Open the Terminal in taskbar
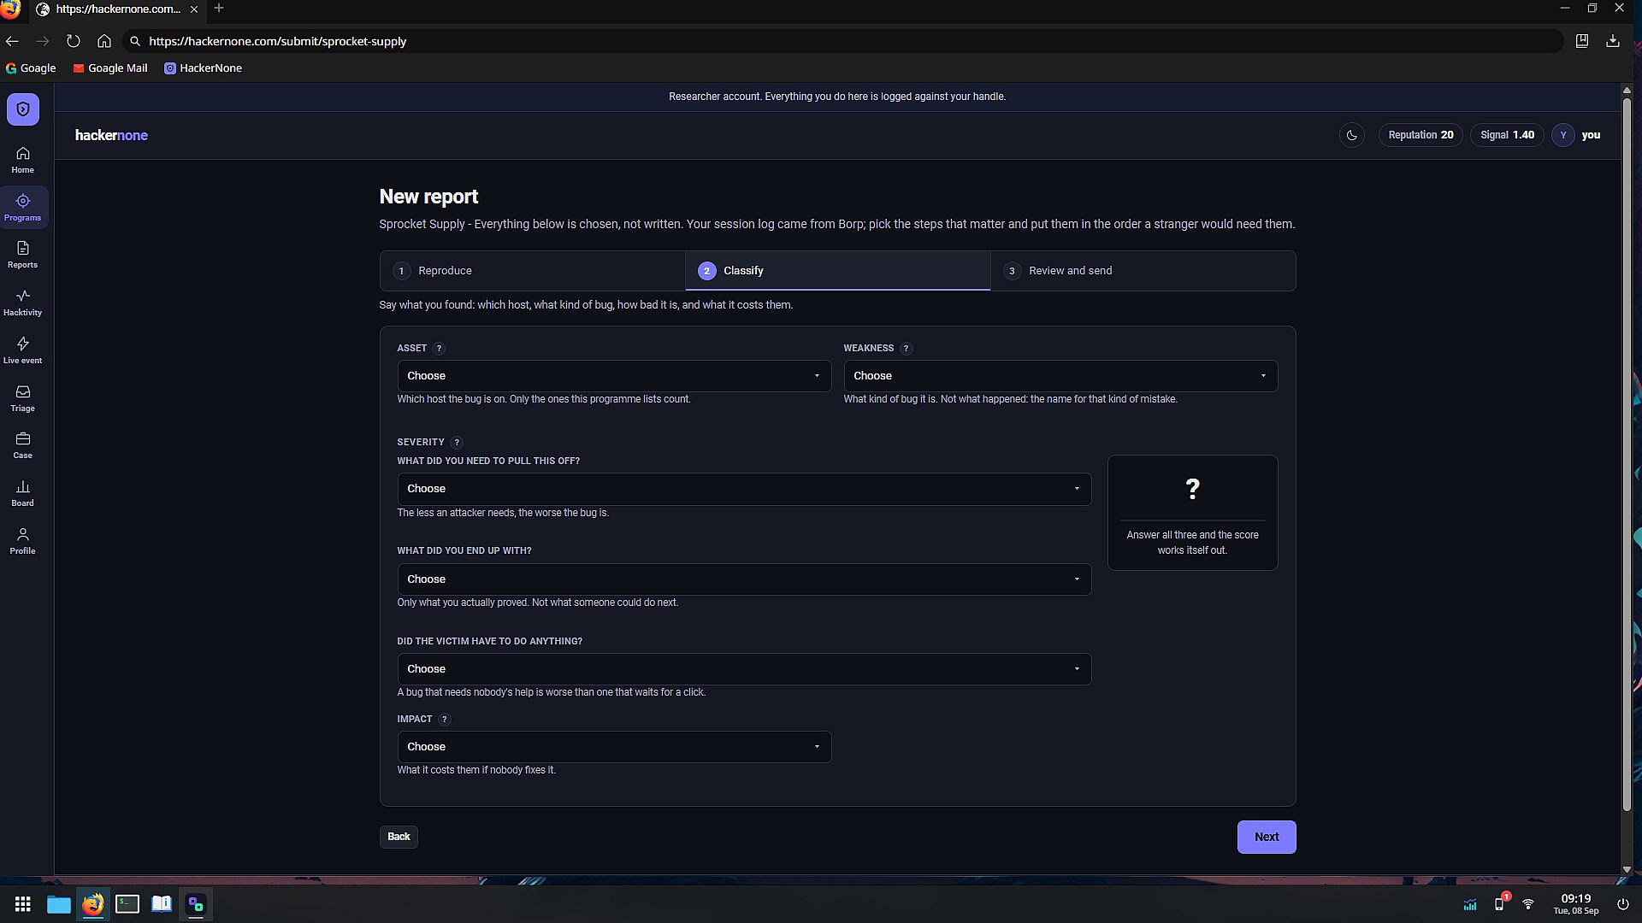1642x923 pixels. tap(127, 904)
